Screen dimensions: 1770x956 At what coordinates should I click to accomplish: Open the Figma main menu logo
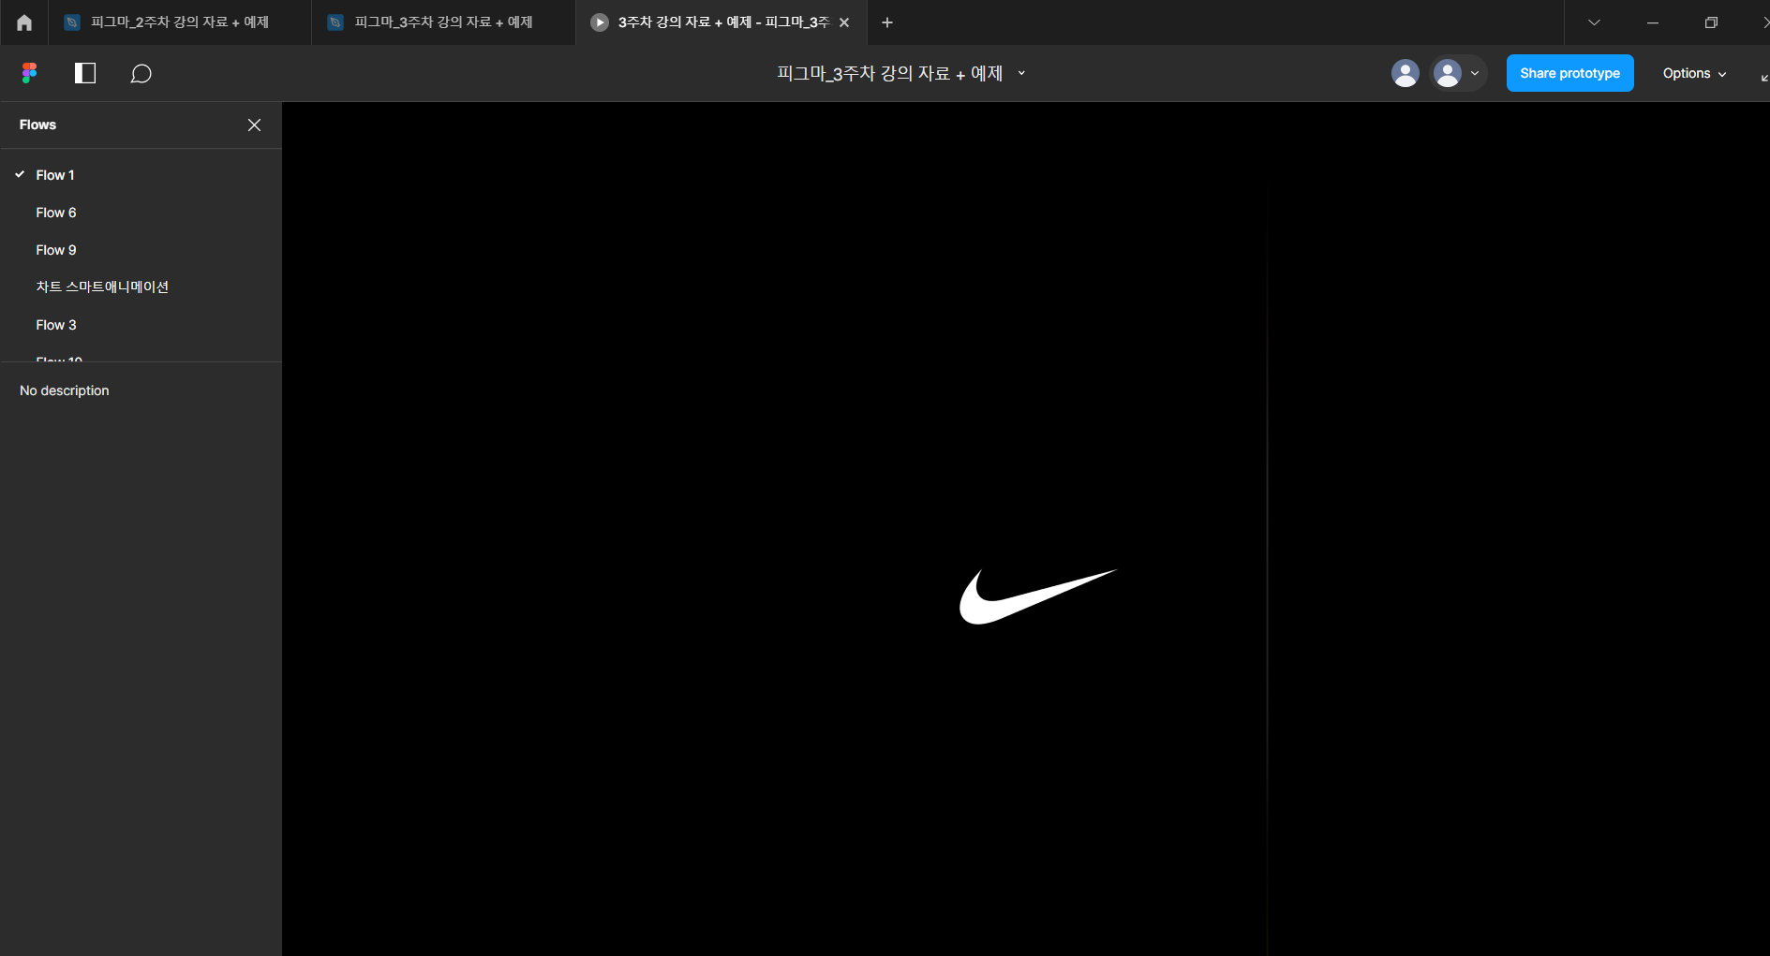(x=30, y=73)
